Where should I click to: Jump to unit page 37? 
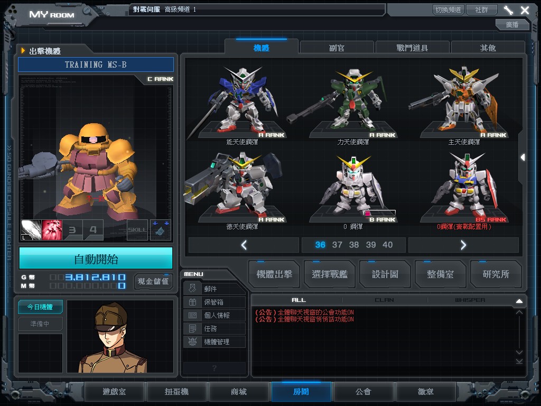tap(337, 245)
